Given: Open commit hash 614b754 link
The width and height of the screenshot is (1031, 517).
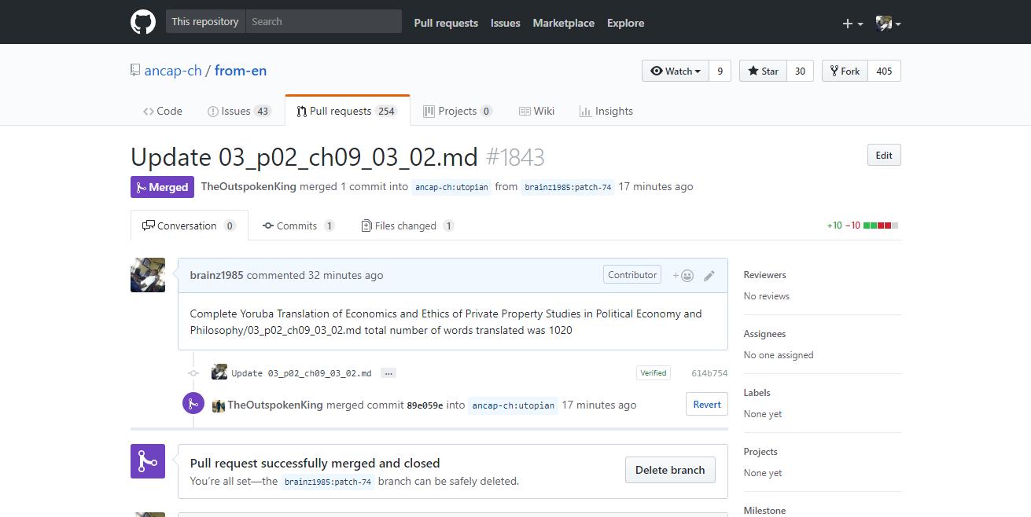Looking at the screenshot, I should [709, 373].
